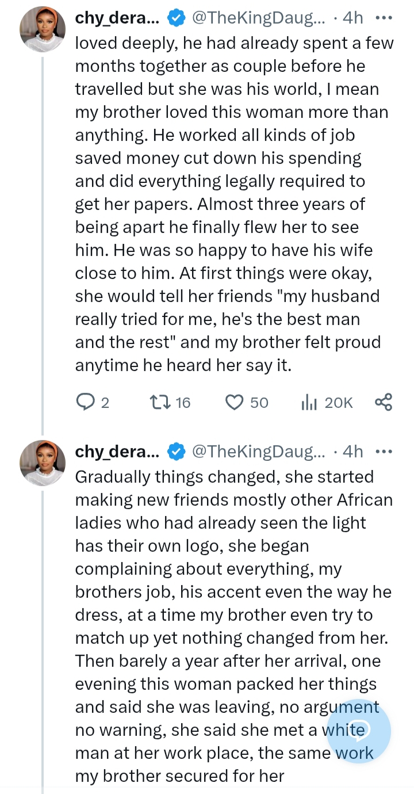Open @TheKingDaug handle on "loved deeply" tweet

[258, 18]
